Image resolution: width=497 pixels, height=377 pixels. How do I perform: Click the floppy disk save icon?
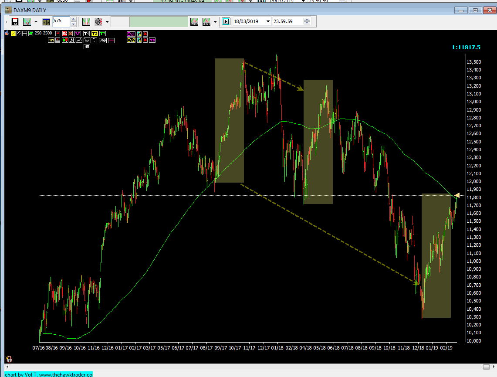[15, 21]
